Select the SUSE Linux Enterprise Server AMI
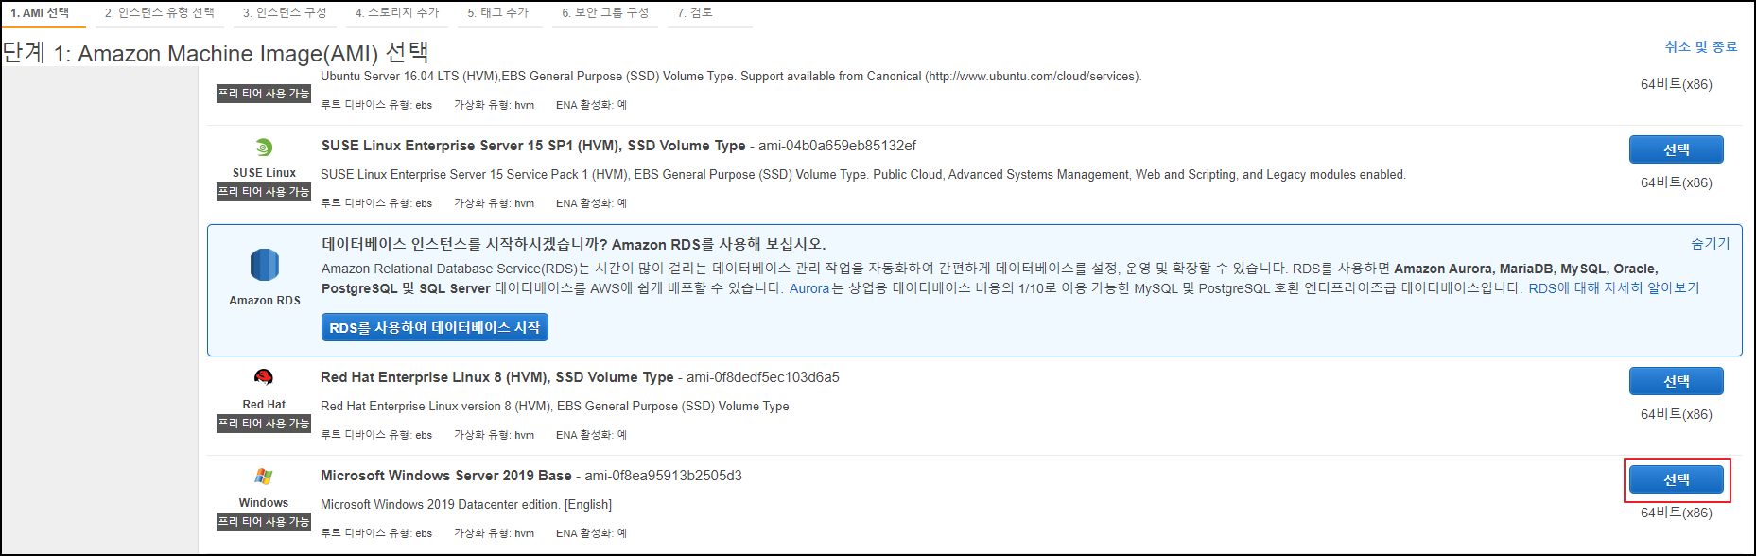The image size is (1756, 556). point(1676,149)
